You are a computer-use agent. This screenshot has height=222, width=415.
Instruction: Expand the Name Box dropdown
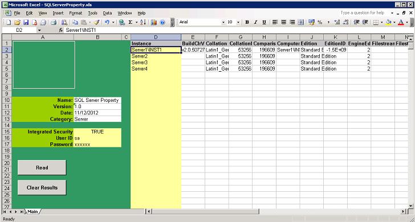39,30
